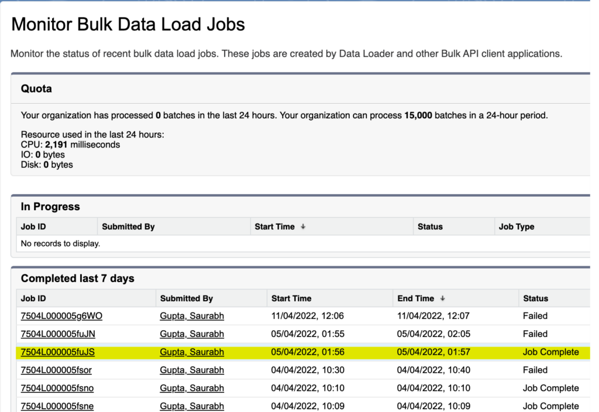
Task: Sort Completed jobs by Start Time header
Action: tap(291, 298)
